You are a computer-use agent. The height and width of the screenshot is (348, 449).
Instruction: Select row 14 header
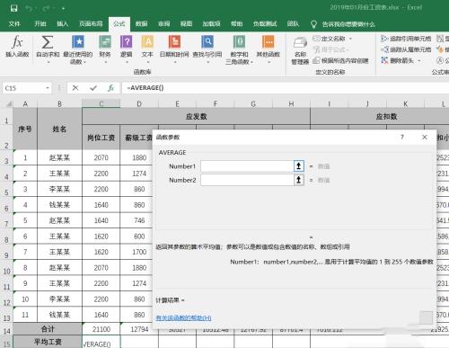tap(6, 329)
